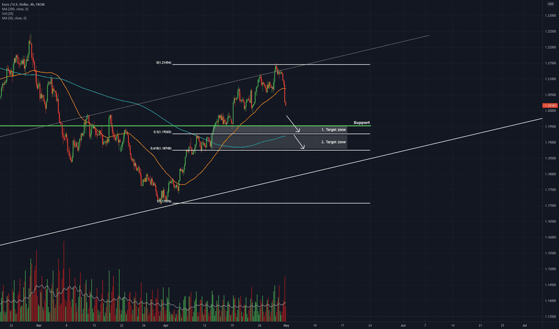
Task: Click the 1.14500 price axis label
Action: (550, 285)
